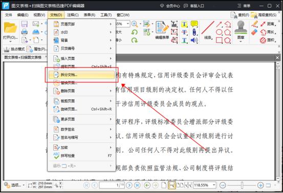Click the zoom-in magnifier icon in toolbar
283x193 pixels.
(x=135, y=24)
